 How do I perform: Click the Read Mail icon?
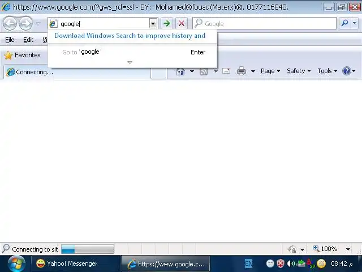click(226, 71)
